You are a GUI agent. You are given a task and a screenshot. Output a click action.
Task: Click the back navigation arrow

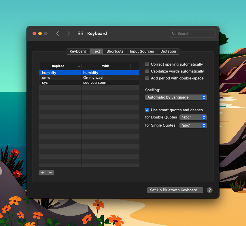(58, 34)
